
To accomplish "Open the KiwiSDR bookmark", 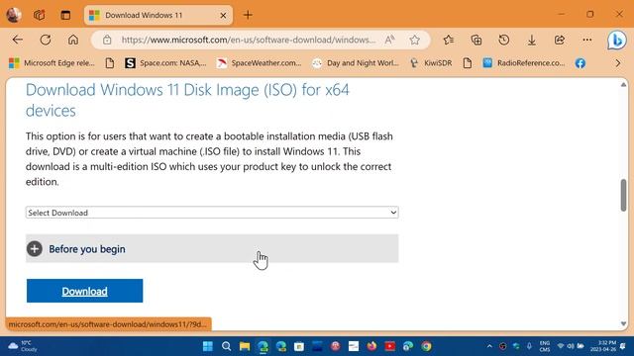I will click(x=431, y=63).
